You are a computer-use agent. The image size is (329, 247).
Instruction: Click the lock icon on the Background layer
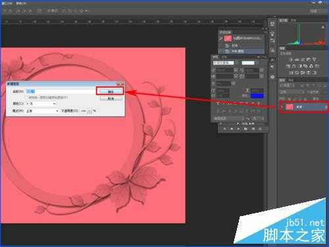pyautogui.click(x=326, y=107)
